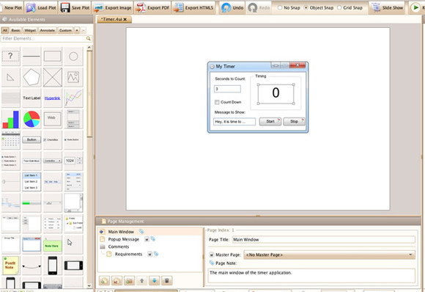425x292 pixels.
Task: Undo the last action
Action: point(232,7)
